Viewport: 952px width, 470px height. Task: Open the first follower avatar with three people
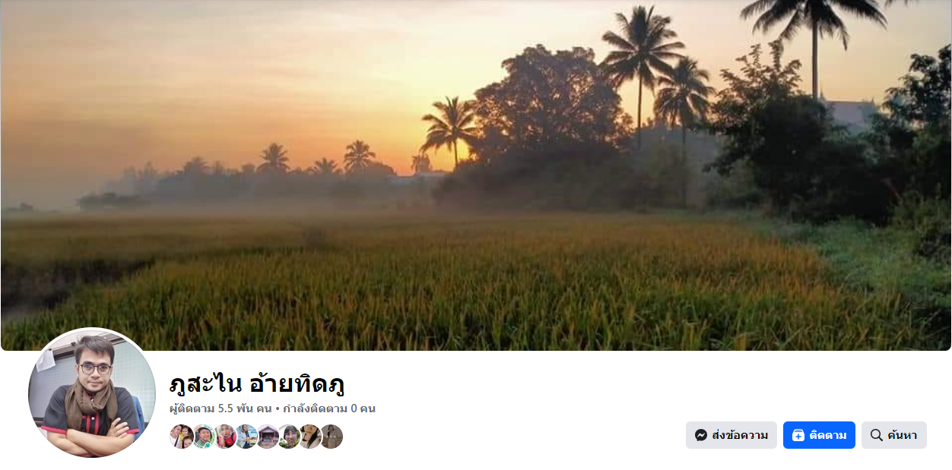coord(182,437)
